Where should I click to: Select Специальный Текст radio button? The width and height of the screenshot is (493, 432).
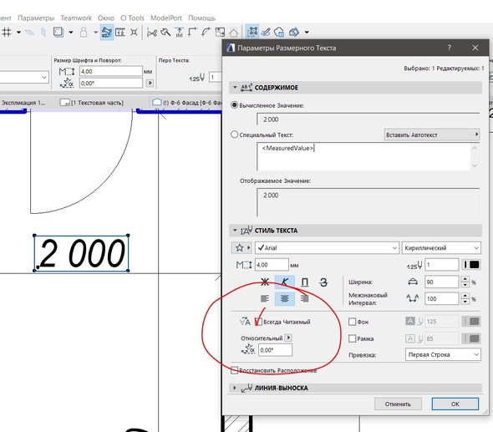(234, 135)
